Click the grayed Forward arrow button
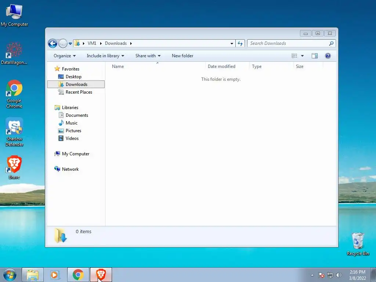 pyautogui.click(x=63, y=43)
